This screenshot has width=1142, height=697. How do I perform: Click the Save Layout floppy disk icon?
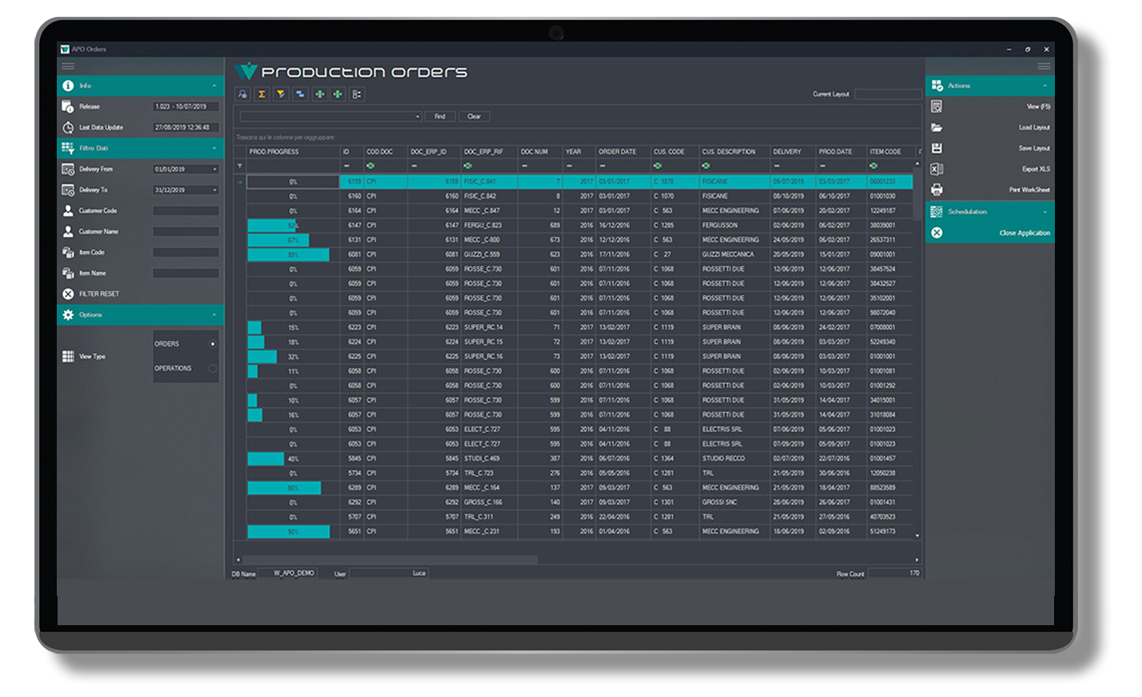(x=937, y=148)
